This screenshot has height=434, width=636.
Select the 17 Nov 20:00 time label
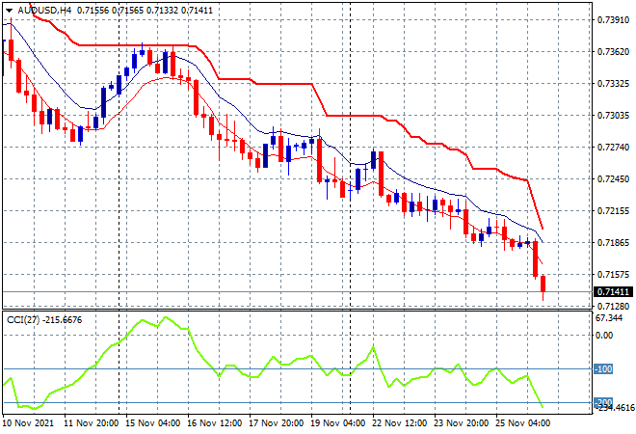click(x=277, y=423)
